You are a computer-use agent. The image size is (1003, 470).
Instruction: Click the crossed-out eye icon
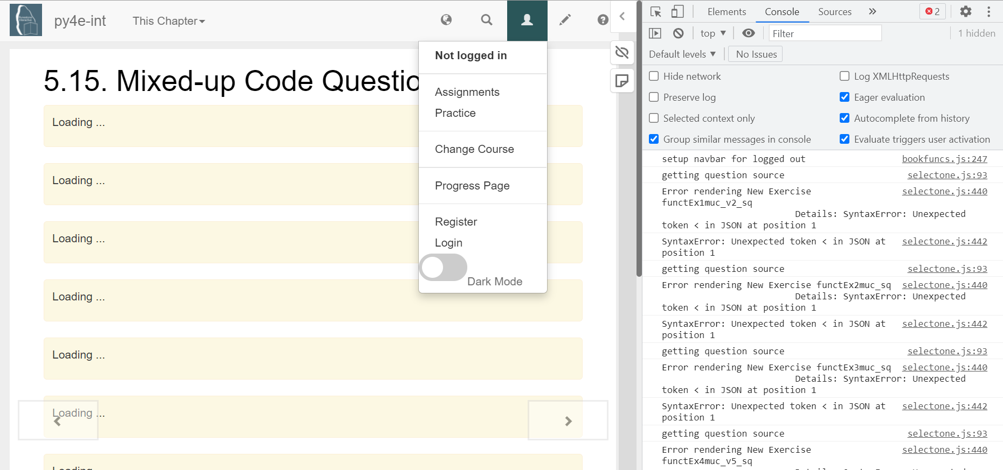(622, 52)
